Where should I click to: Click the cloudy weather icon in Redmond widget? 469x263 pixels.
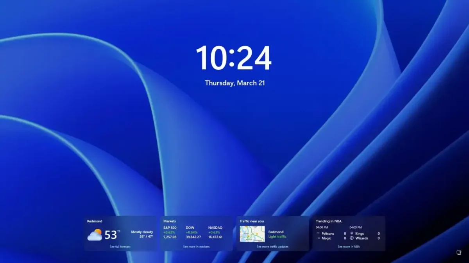95,235
